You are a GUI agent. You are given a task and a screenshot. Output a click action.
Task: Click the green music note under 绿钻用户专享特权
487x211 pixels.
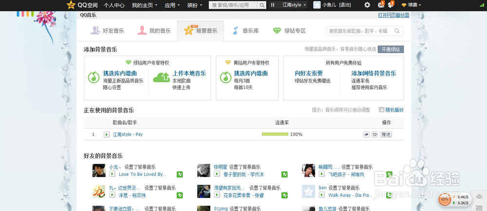[x=94, y=77]
